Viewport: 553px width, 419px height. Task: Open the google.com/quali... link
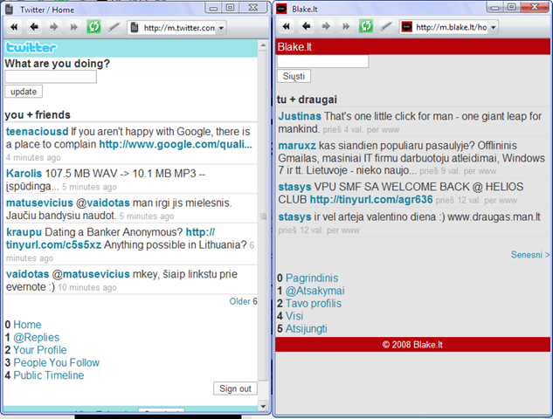pyautogui.click(x=176, y=145)
